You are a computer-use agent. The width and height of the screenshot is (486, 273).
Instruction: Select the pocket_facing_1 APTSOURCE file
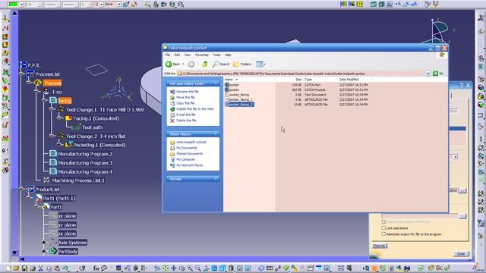239,99
